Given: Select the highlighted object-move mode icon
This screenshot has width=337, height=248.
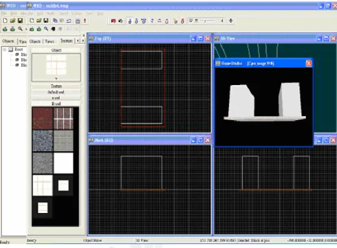Looking at the screenshot, I should (x=130, y=21).
